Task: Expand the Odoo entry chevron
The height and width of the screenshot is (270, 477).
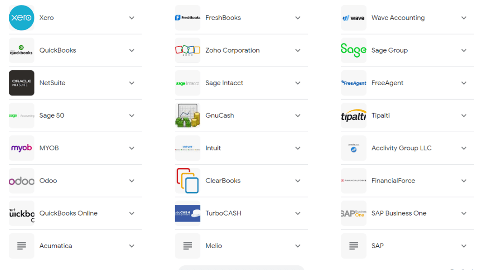Action: 132,181
